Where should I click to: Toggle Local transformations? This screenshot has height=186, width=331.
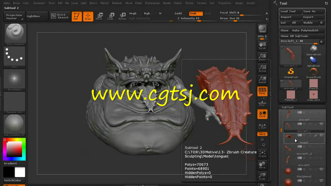[262, 114]
